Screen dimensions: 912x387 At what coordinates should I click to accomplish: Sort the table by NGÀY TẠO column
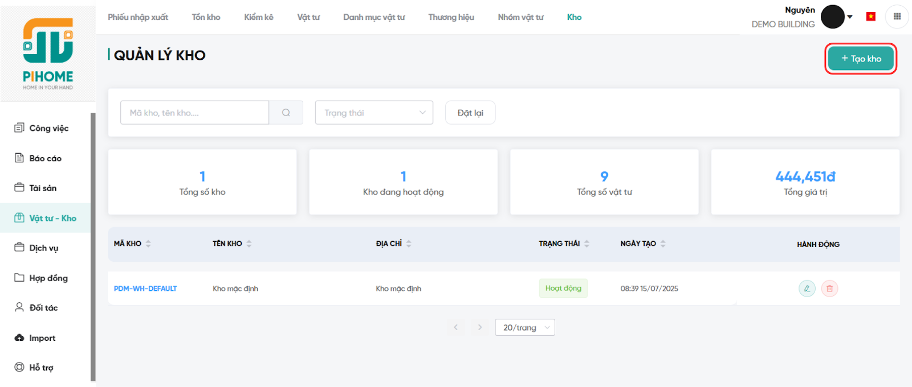click(x=663, y=244)
